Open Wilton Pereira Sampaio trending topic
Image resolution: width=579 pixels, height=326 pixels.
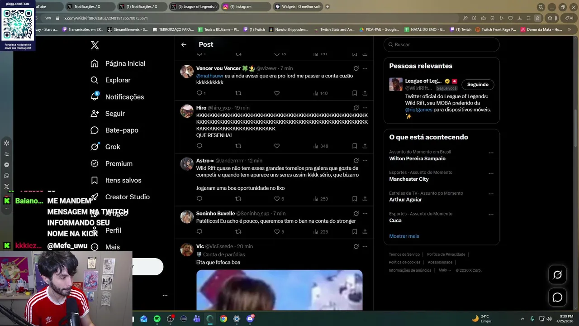417,158
